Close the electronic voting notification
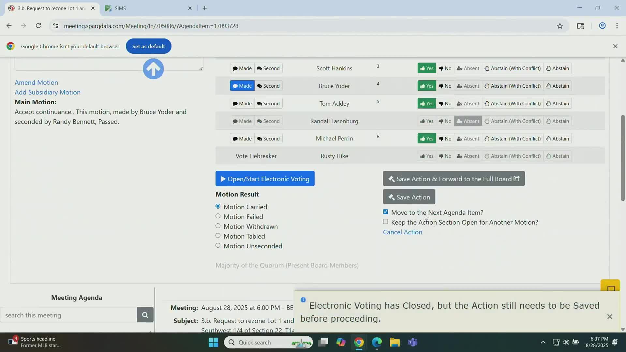 click(609, 316)
